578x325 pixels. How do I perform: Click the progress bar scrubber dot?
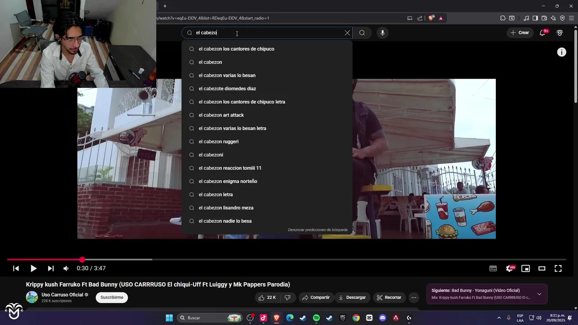[x=82, y=260]
